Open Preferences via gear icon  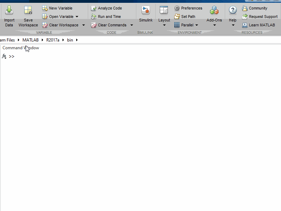coord(177,8)
